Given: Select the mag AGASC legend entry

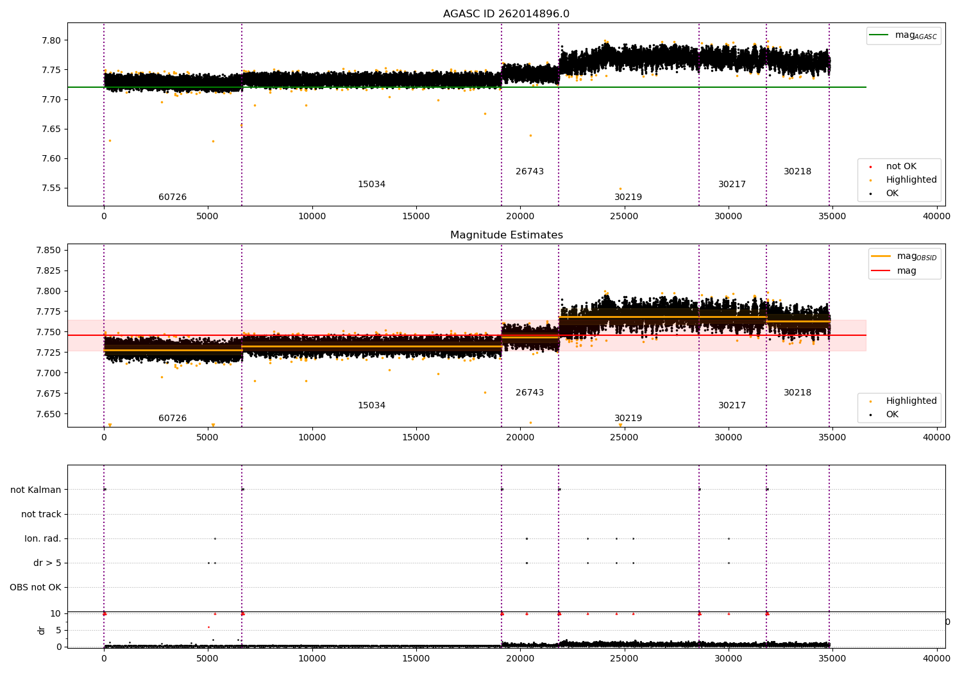Looking at the screenshot, I should pos(904,35).
